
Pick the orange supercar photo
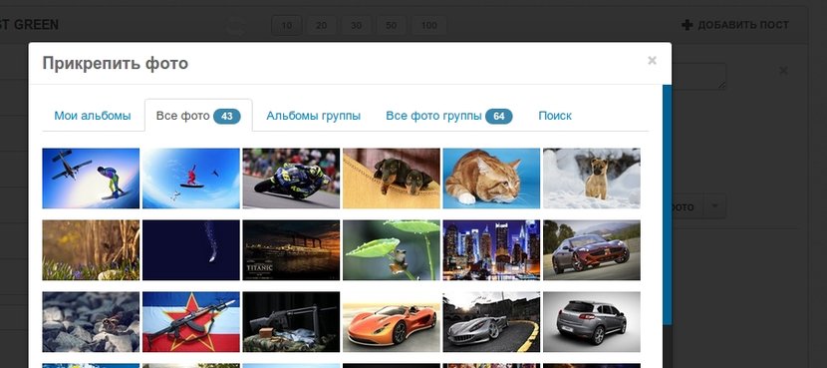pos(392,322)
